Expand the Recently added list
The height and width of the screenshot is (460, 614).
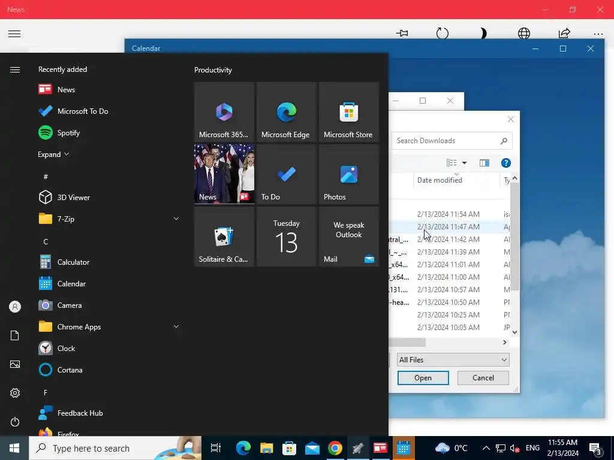[53, 154]
